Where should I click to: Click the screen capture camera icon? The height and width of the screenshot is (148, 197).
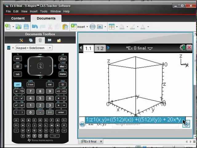[x=100, y=27]
